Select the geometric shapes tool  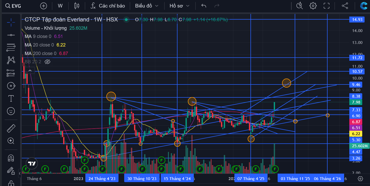[11, 86]
